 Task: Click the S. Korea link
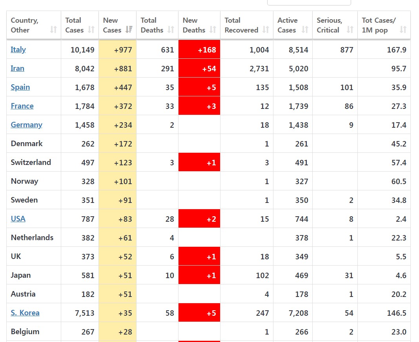[25, 313]
